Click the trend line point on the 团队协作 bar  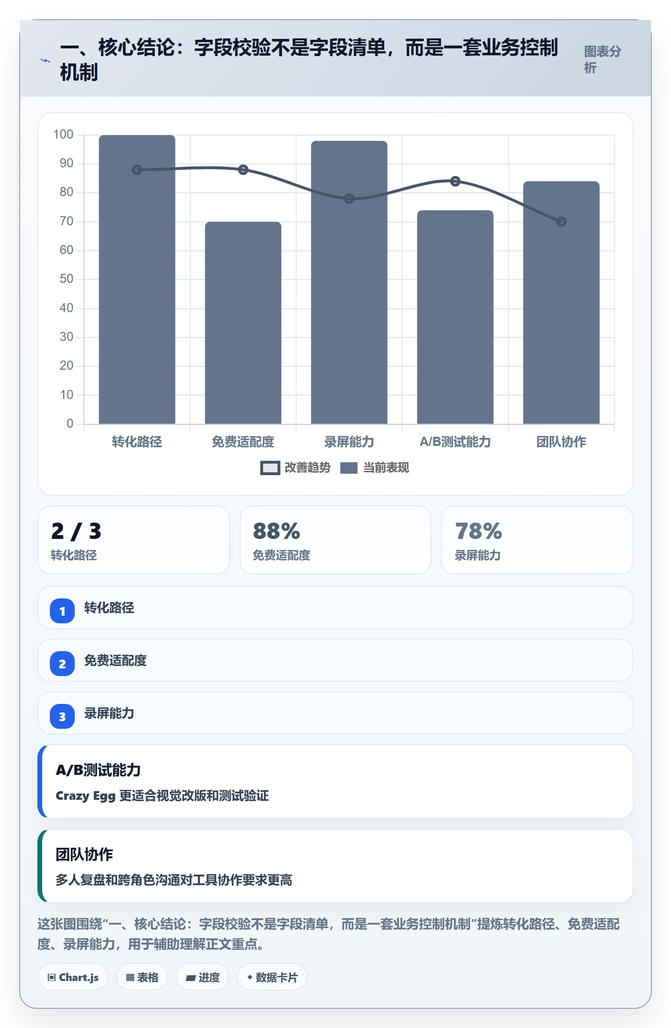click(x=561, y=222)
